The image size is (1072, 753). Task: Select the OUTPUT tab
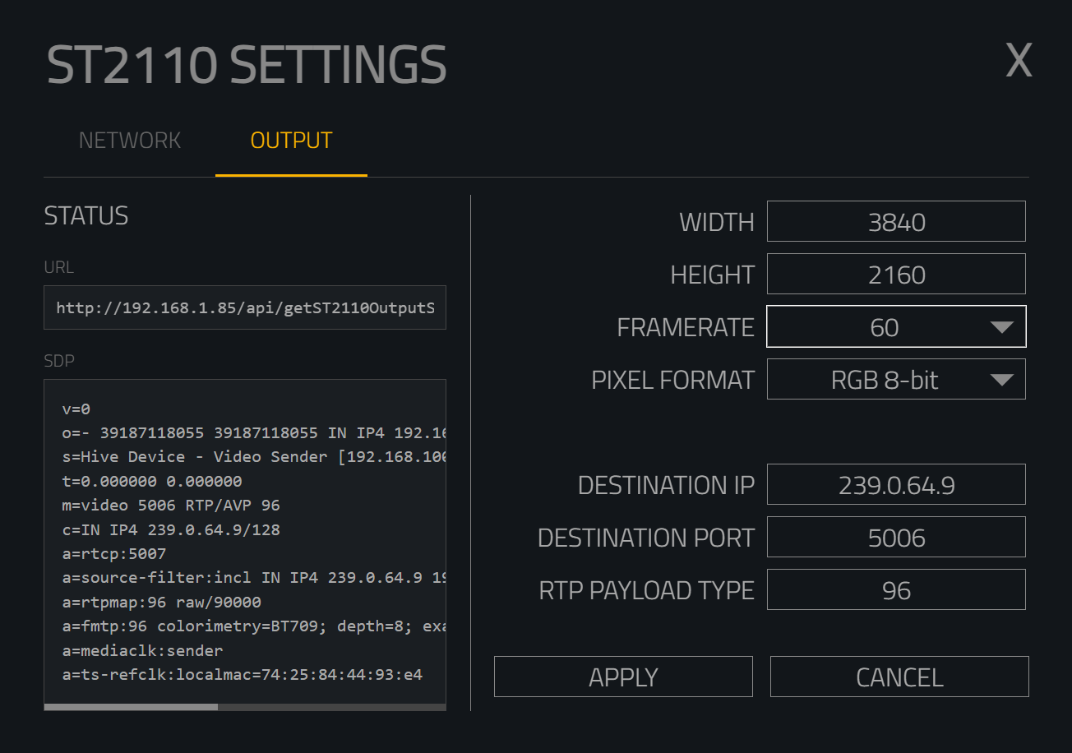tap(291, 141)
